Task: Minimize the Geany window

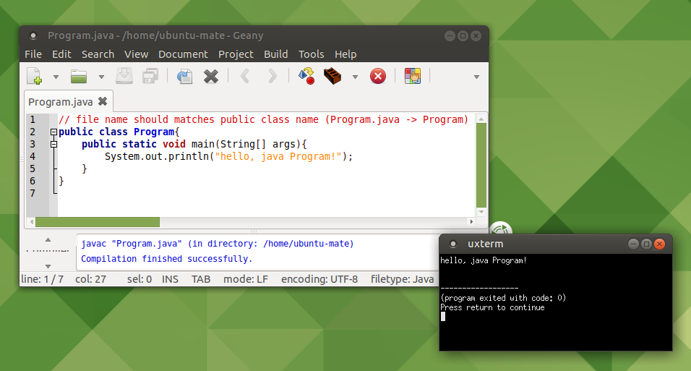Action: (450, 35)
